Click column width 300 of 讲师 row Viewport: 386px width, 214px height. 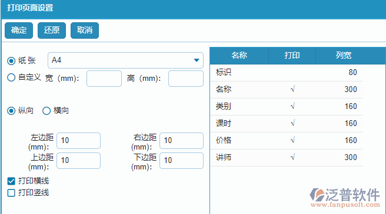click(x=351, y=157)
